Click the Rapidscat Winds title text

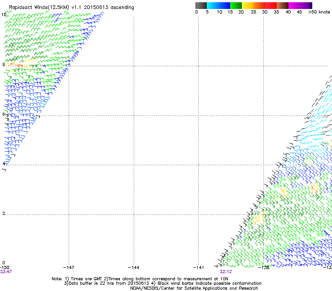[71, 8]
